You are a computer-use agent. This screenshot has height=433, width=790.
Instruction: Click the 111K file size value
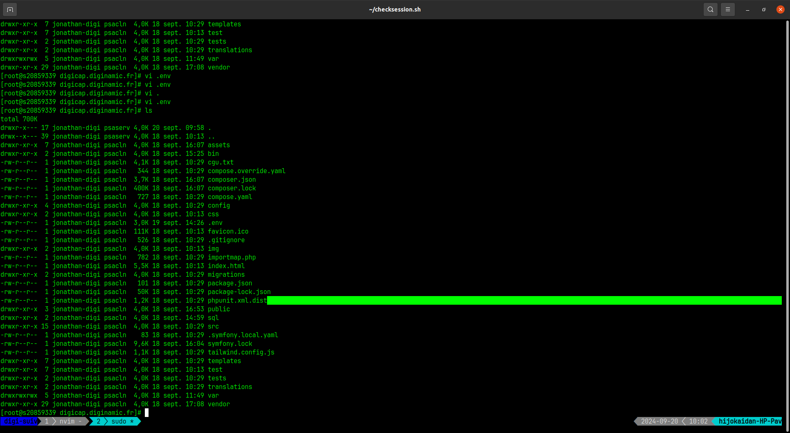[141, 232]
